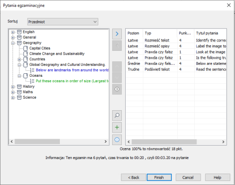Sort table by Typ column header
The image size is (235, 185).
point(160,33)
